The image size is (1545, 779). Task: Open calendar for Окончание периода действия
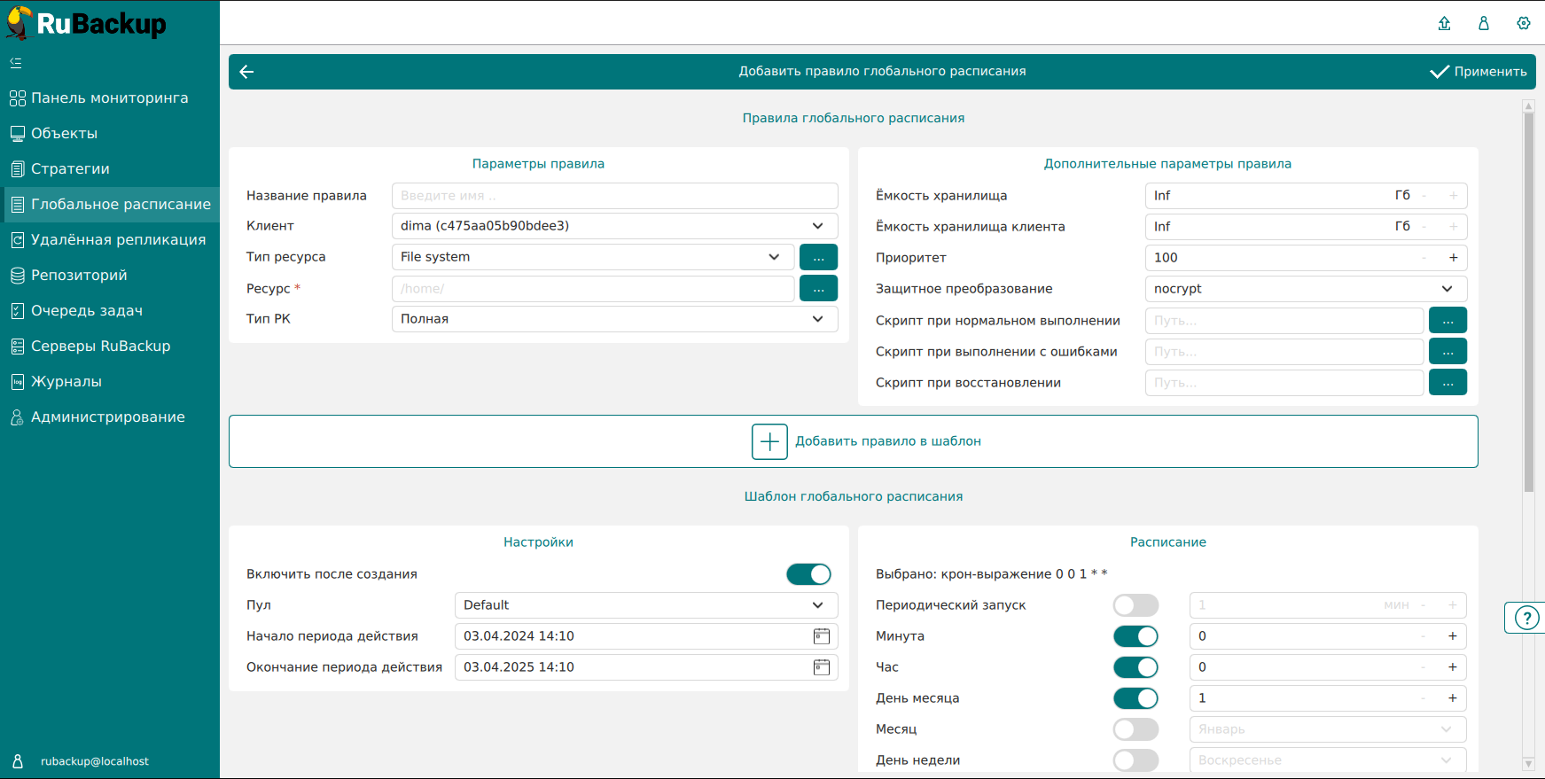point(822,667)
